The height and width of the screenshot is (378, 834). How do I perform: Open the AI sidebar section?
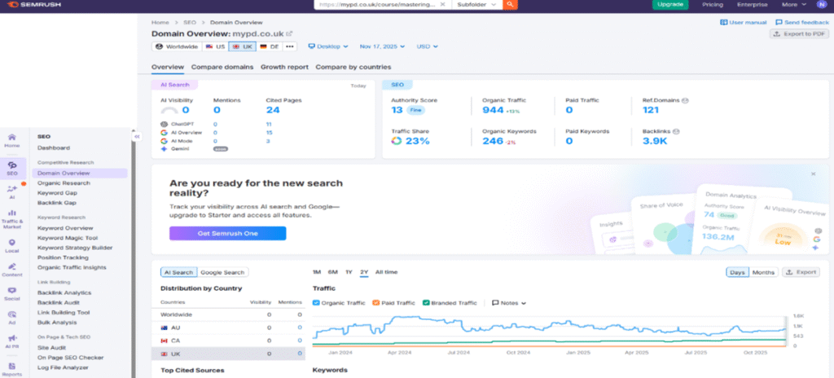click(x=11, y=192)
